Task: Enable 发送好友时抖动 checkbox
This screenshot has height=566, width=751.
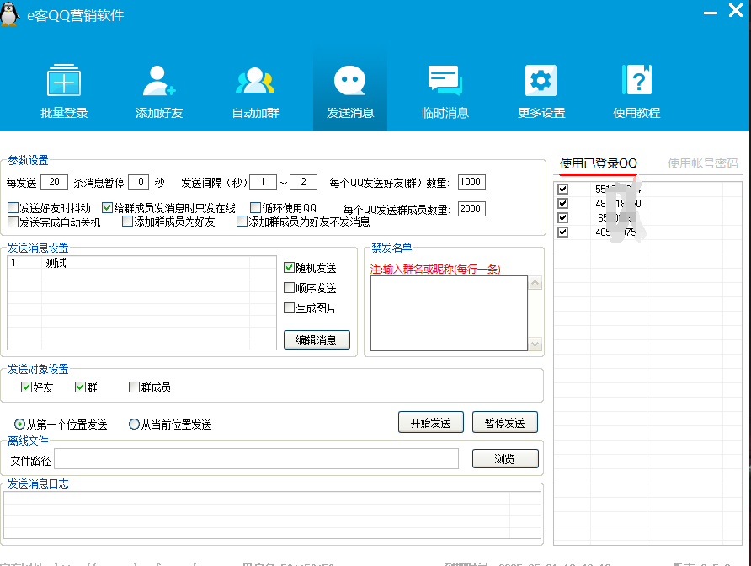Action: coord(13,208)
